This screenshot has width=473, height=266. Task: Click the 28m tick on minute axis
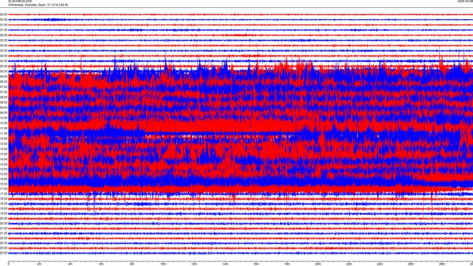442,264
